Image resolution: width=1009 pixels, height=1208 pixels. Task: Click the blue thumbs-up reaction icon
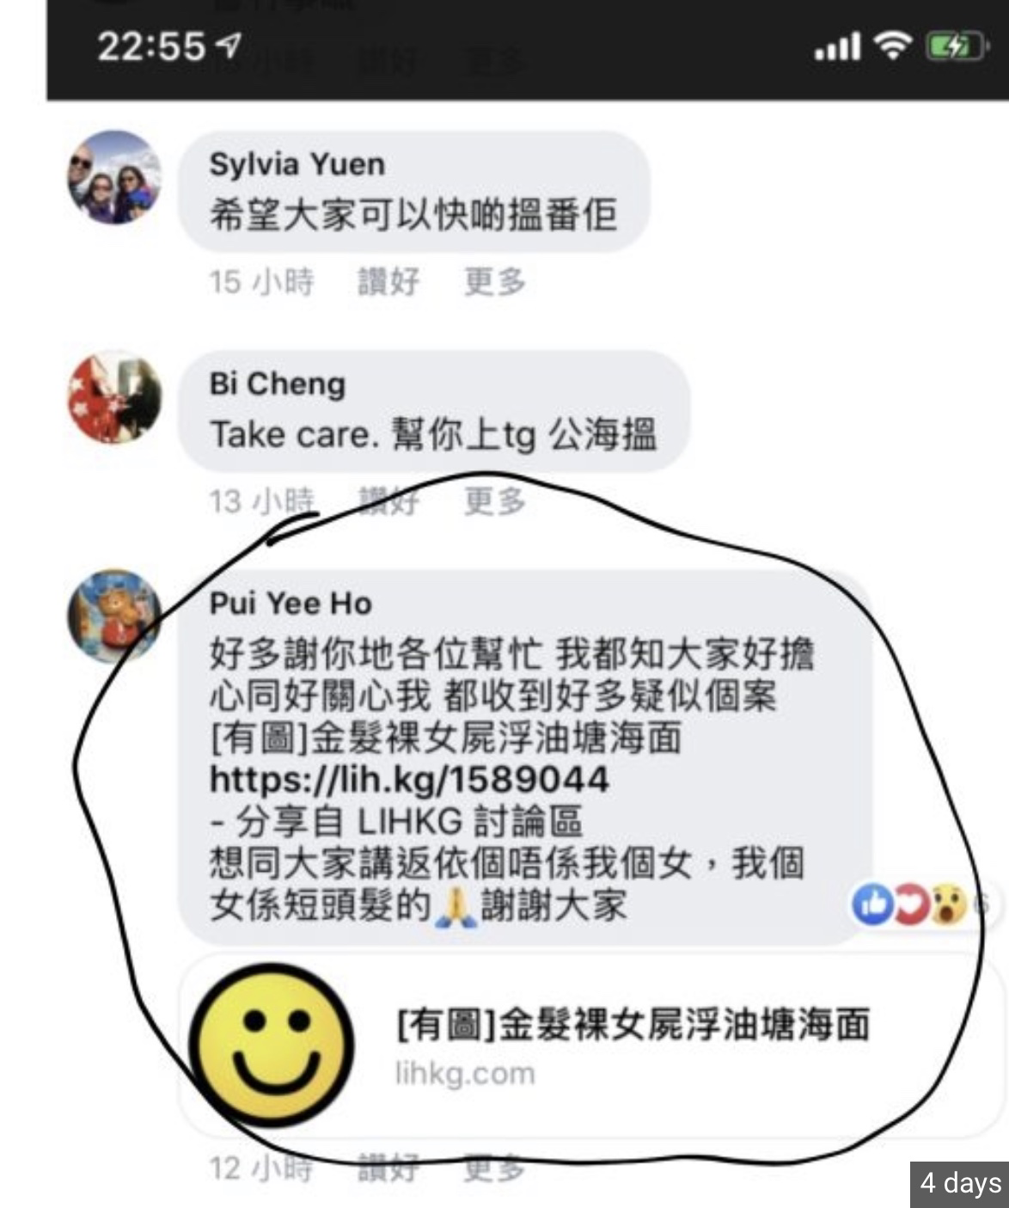click(872, 904)
